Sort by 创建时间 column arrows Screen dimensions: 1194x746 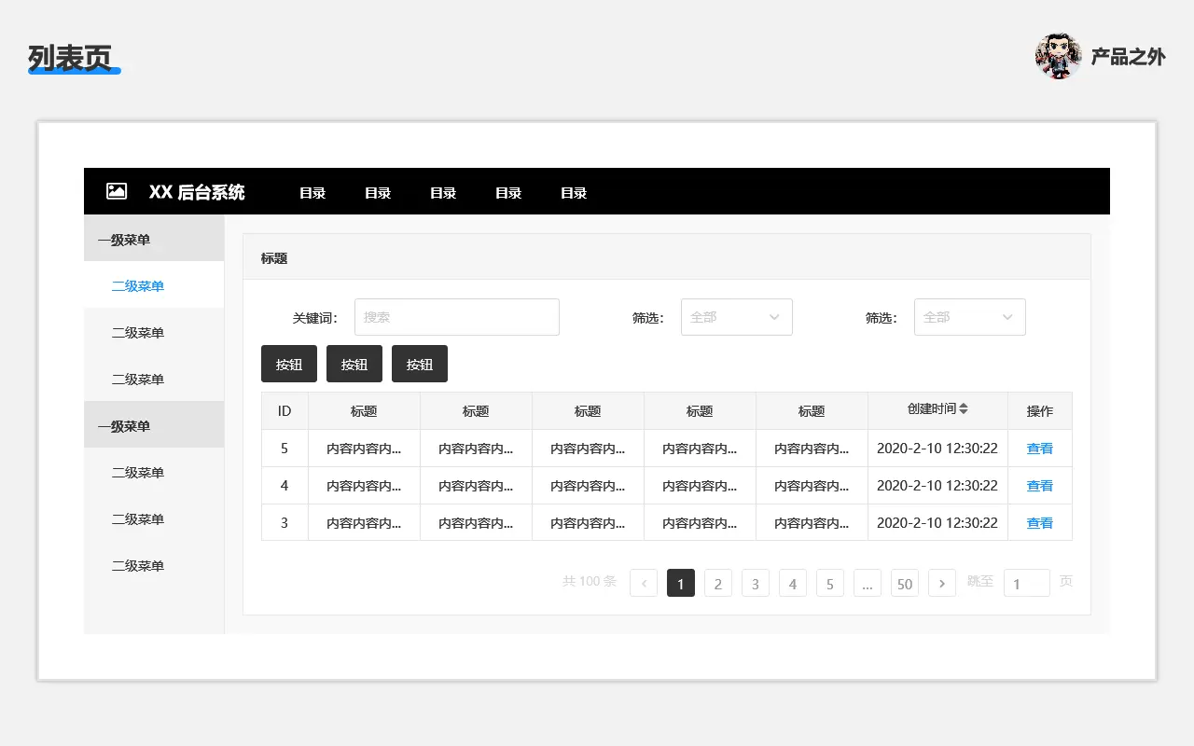tap(964, 409)
